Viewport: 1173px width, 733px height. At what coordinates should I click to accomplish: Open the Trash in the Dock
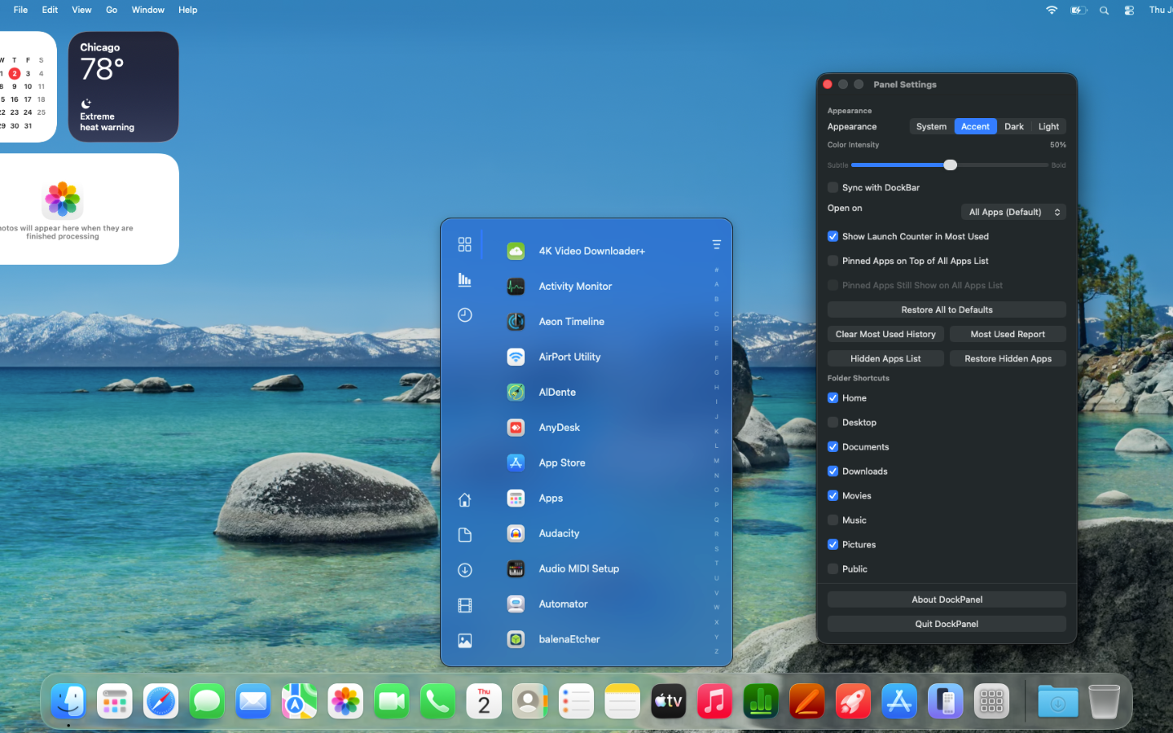click(1104, 701)
